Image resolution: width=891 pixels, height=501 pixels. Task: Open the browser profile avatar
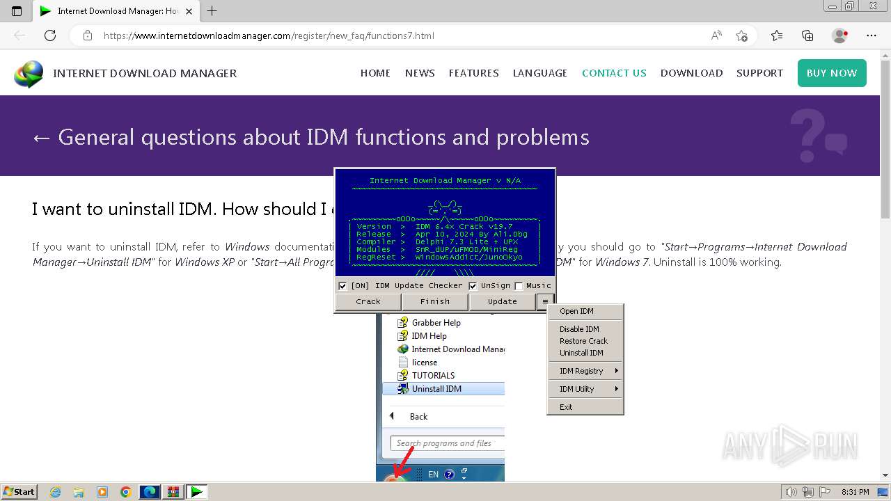(x=839, y=35)
